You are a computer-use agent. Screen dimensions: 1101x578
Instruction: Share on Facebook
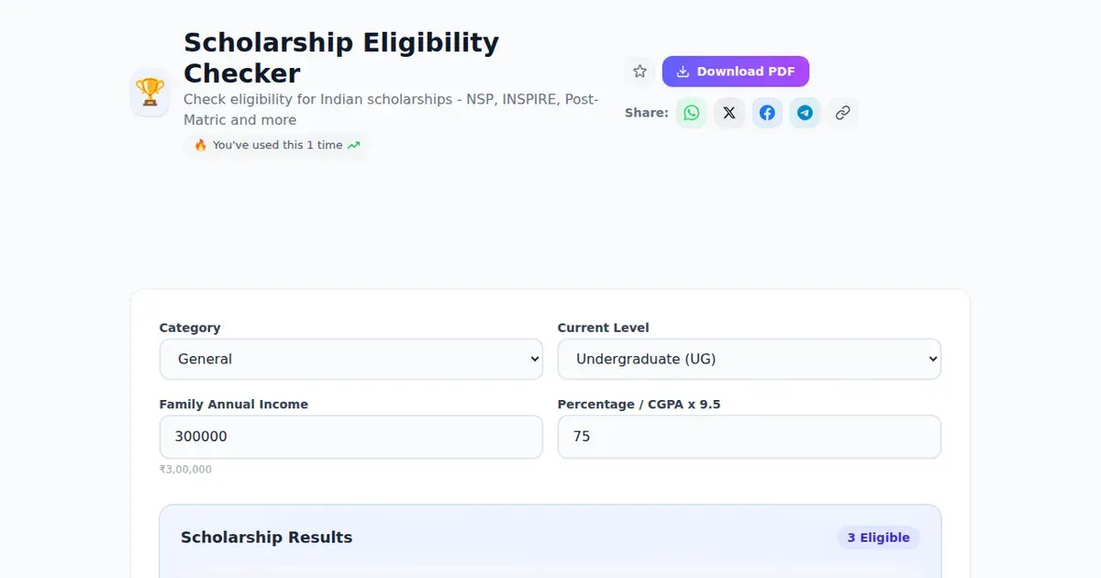(x=767, y=113)
